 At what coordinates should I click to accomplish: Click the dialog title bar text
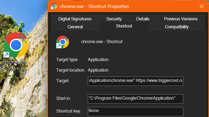94,6
